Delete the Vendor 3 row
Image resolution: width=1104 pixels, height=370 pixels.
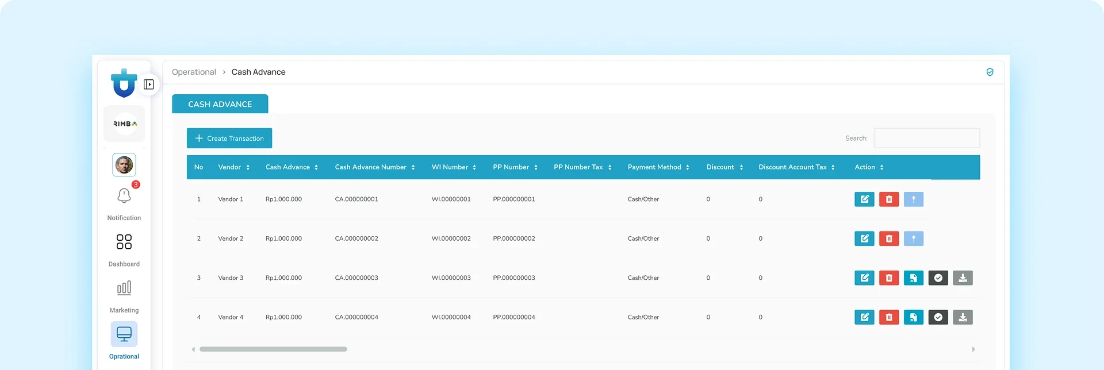pyautogui.click(x=889, y=278)
